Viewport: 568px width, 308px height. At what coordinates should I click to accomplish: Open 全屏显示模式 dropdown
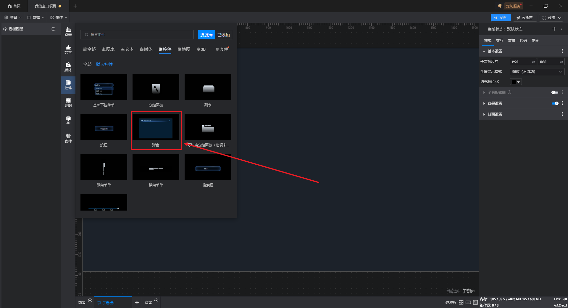tap(537, 72)
